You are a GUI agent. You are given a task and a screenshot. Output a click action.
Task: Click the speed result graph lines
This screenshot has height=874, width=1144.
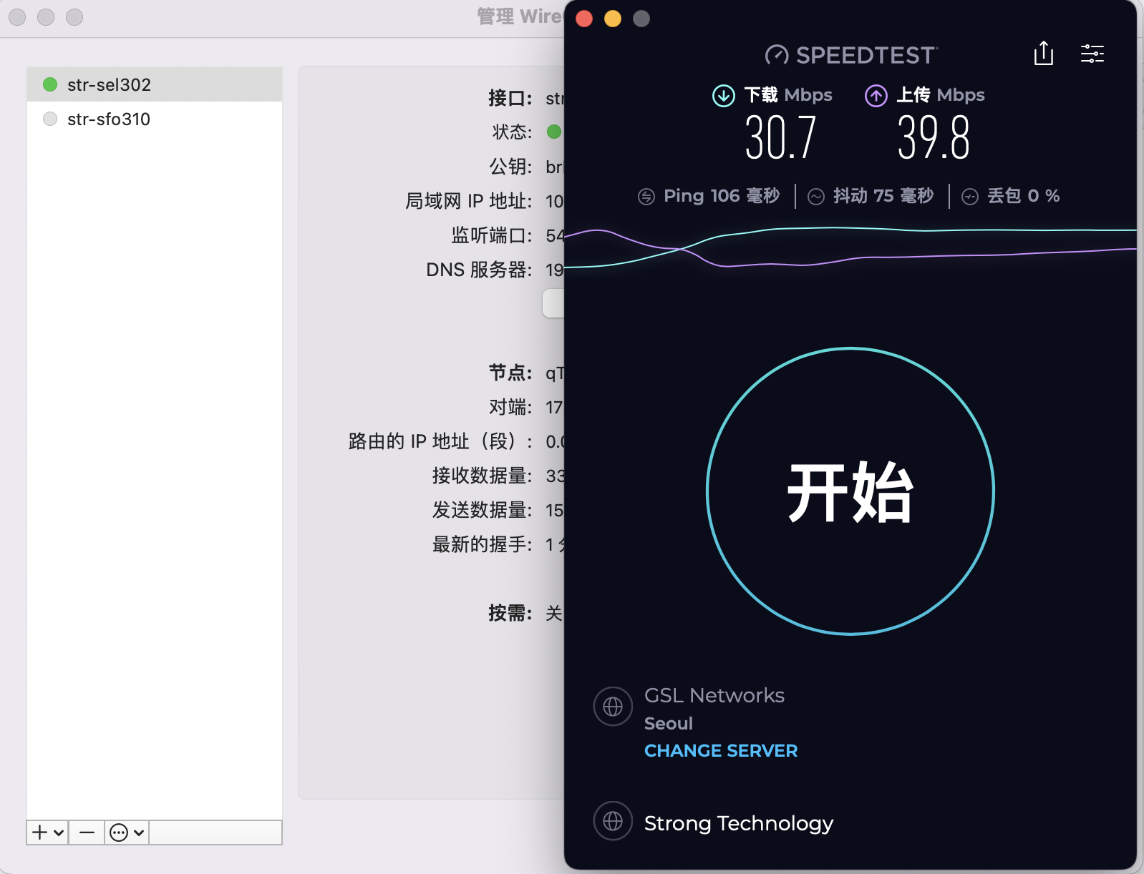pos(850,248)
